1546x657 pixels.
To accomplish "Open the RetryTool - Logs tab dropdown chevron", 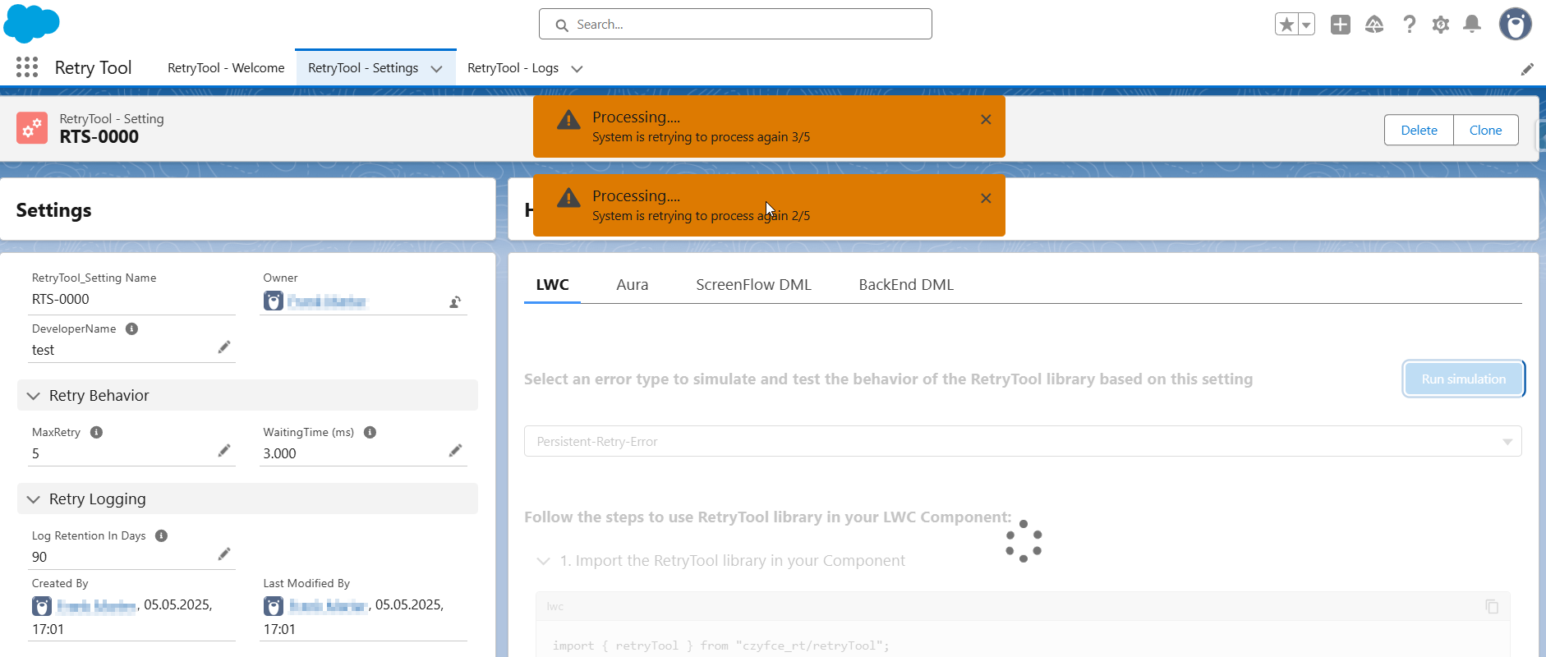I will point(577,69).
